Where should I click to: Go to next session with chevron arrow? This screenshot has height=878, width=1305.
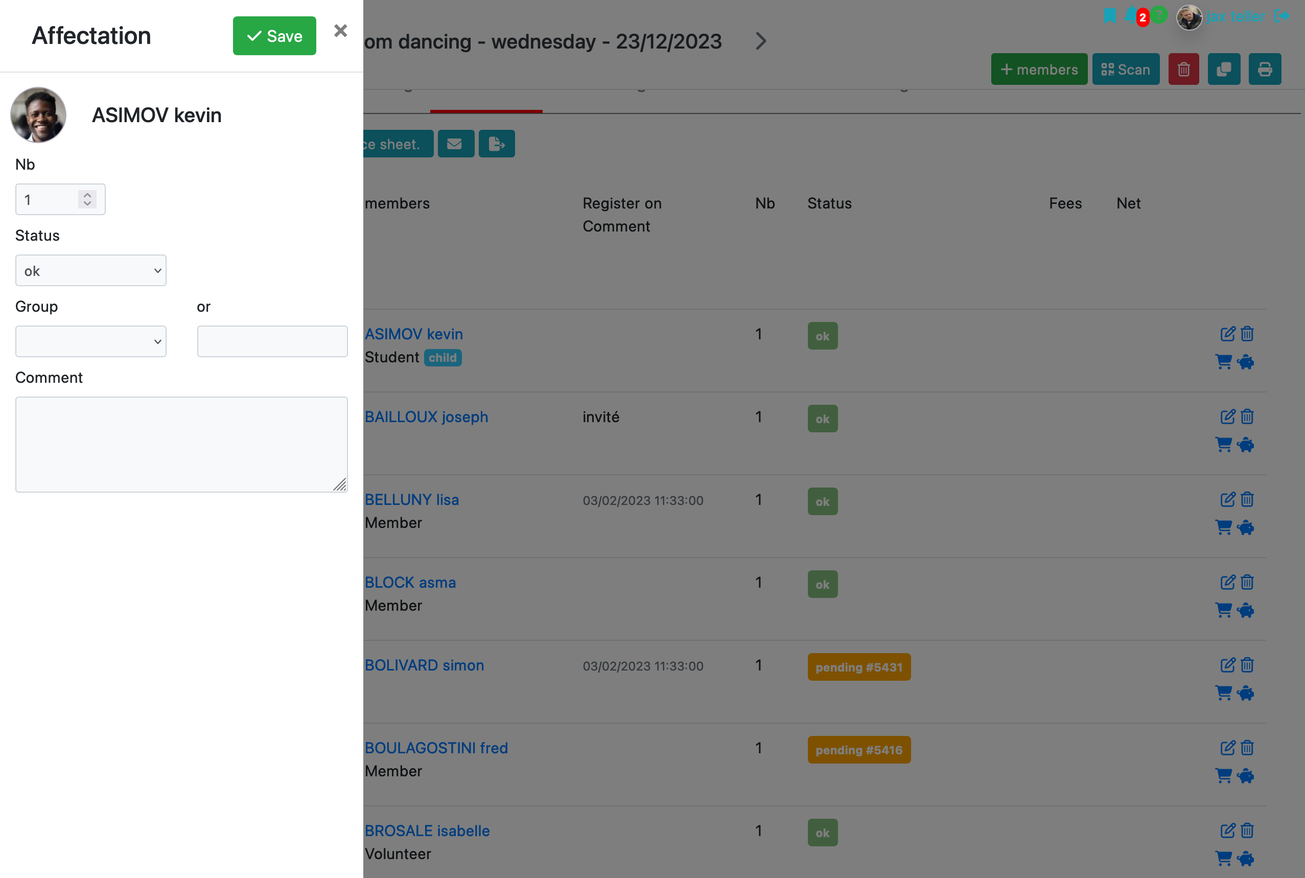coord(760,41)
